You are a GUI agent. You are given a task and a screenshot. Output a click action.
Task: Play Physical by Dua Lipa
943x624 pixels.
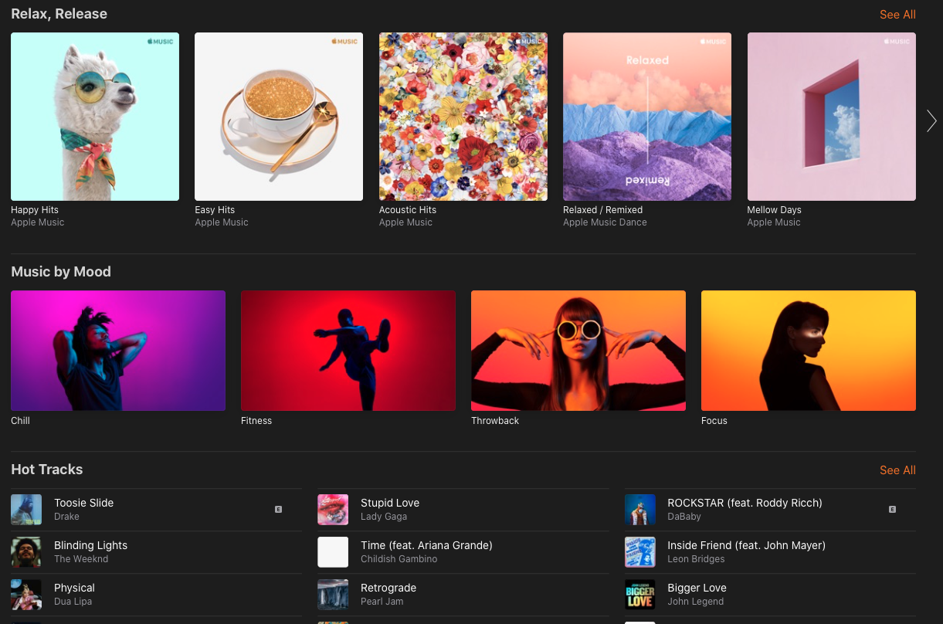tap(74, 587)
